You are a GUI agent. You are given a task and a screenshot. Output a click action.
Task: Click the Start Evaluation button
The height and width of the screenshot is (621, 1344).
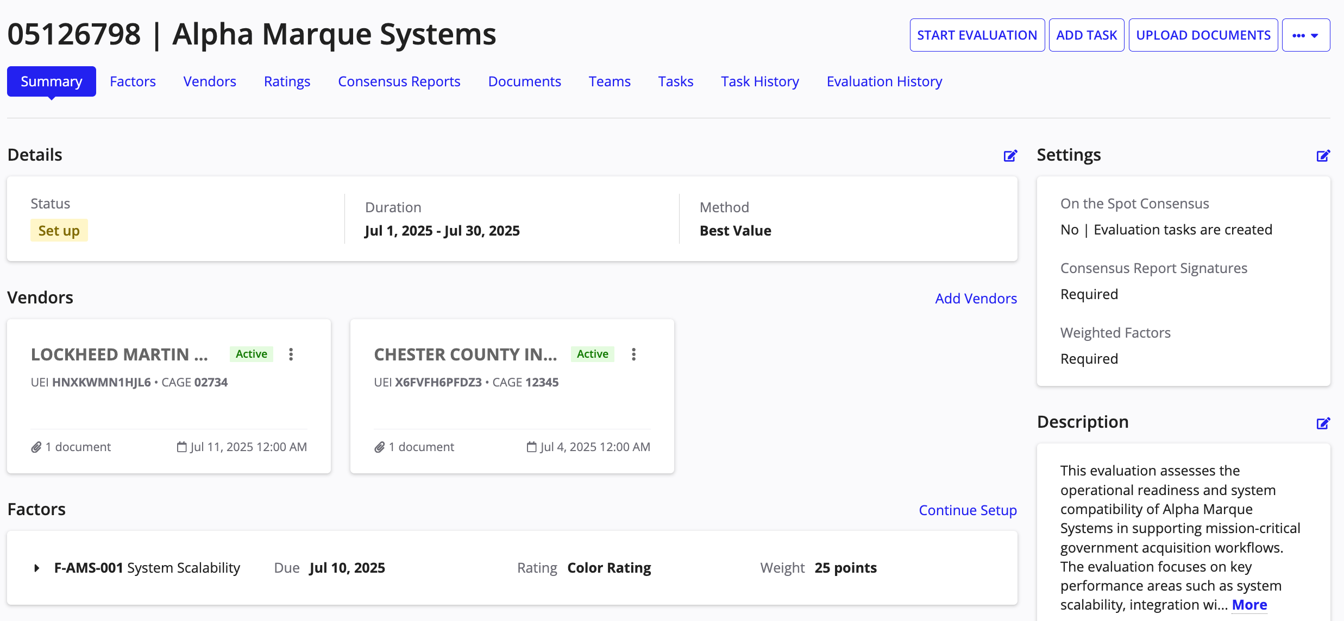977,35
